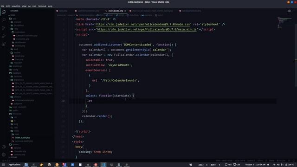Collapse the seeders folder
Viewport: 297px width, 167px height.
tap(16, 97)
